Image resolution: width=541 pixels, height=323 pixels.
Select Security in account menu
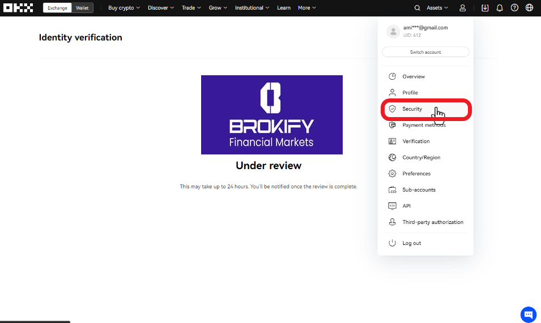(412, 109)
